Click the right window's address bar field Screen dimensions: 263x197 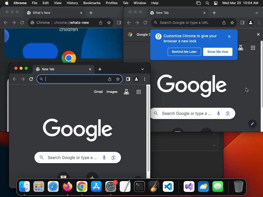coord(194,23)
